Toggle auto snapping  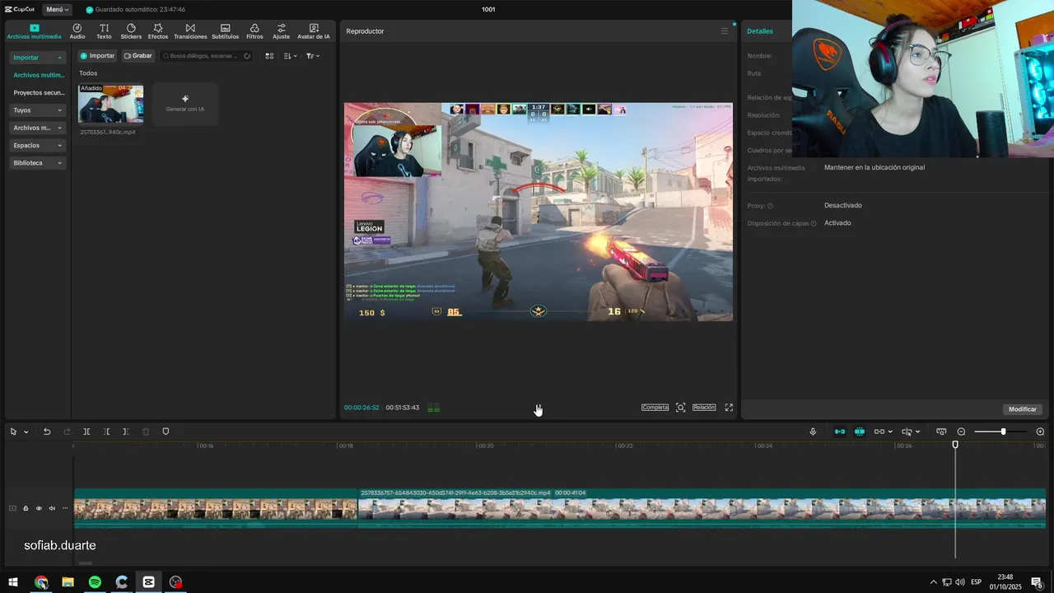click(x=860, y=432)
